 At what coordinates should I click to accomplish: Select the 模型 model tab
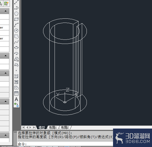(42, 128)
